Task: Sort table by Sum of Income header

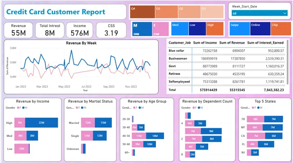Action: pos(205,43)
